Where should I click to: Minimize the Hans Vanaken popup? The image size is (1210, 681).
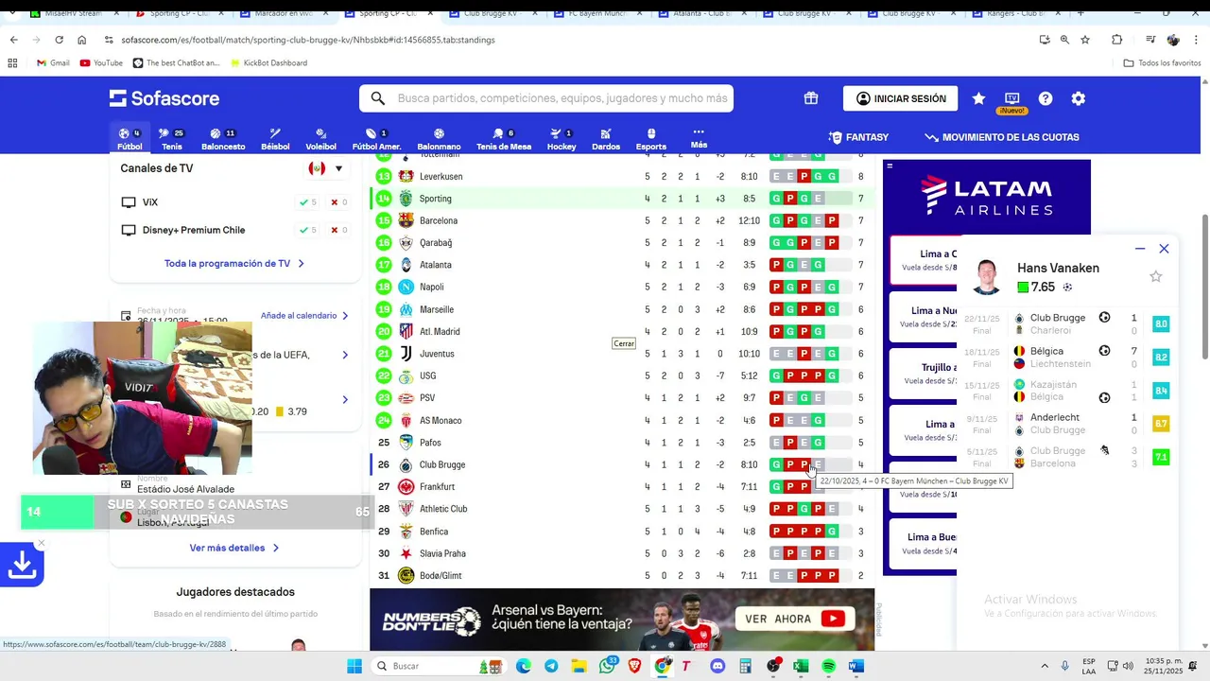pos(1140,249)
